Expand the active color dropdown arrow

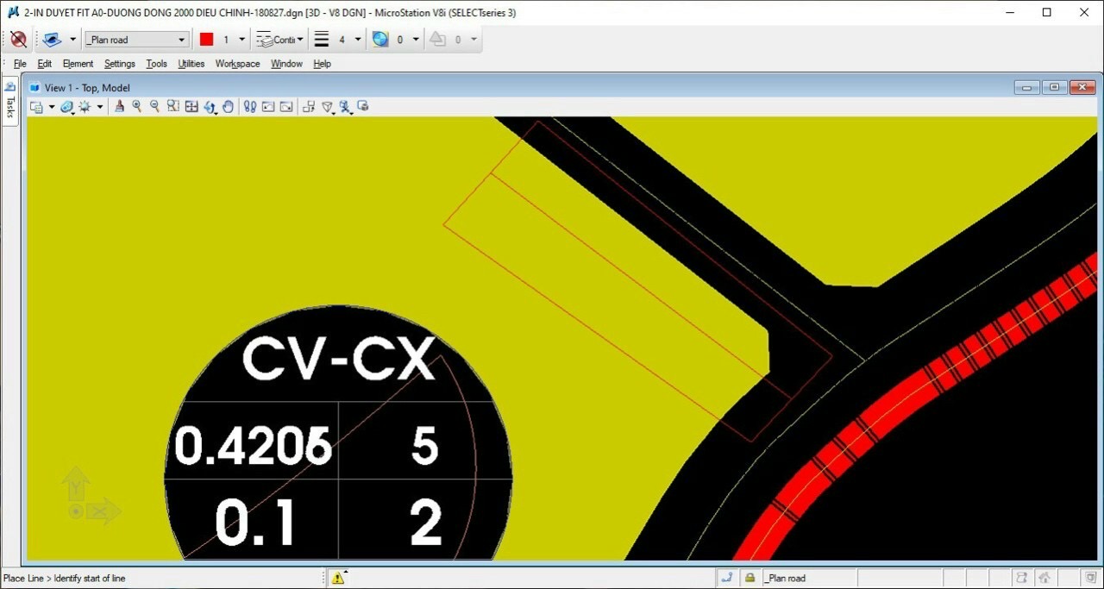[x=242, y=40]
